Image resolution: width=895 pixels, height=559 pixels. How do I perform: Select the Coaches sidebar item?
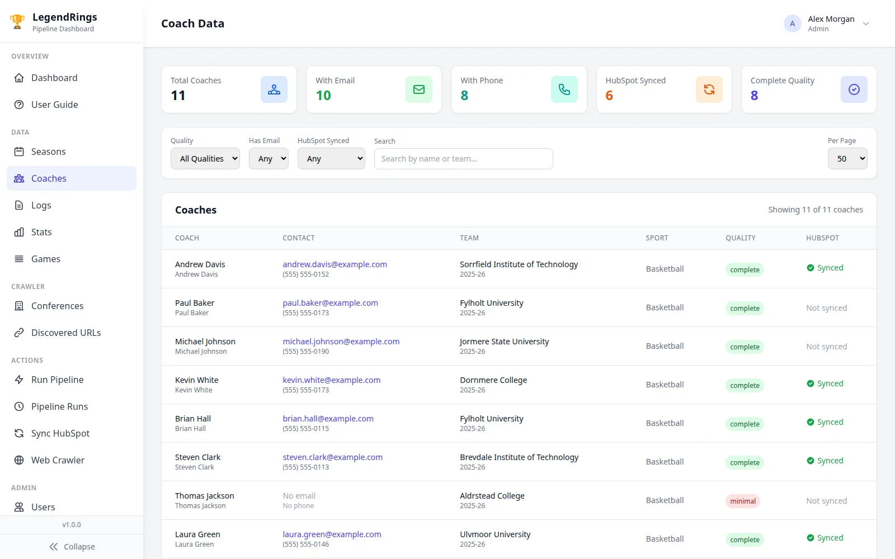[72, 178]
